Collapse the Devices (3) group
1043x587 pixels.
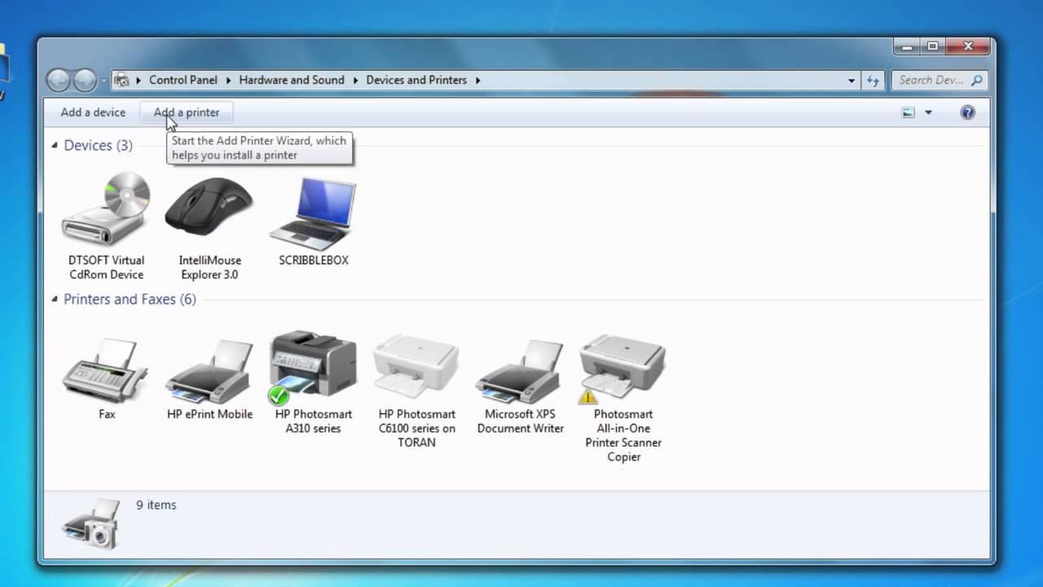pyautogui.click(x=55, y=145)
